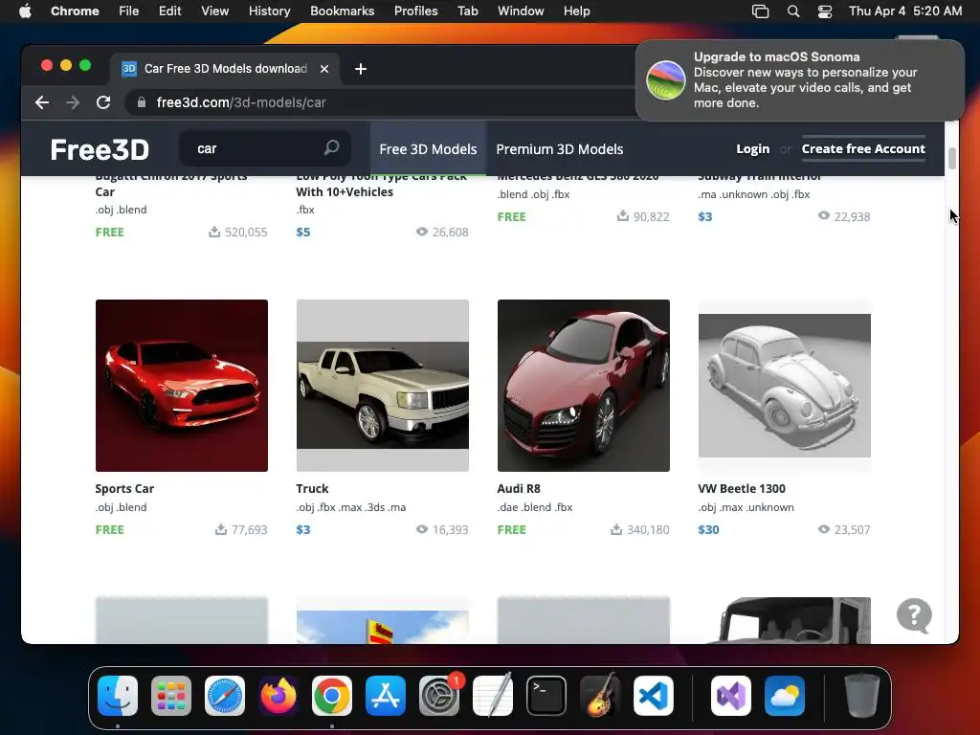Open System Settings from the dock
Viewport: 980px width, 735px height.
pos(439,696)
